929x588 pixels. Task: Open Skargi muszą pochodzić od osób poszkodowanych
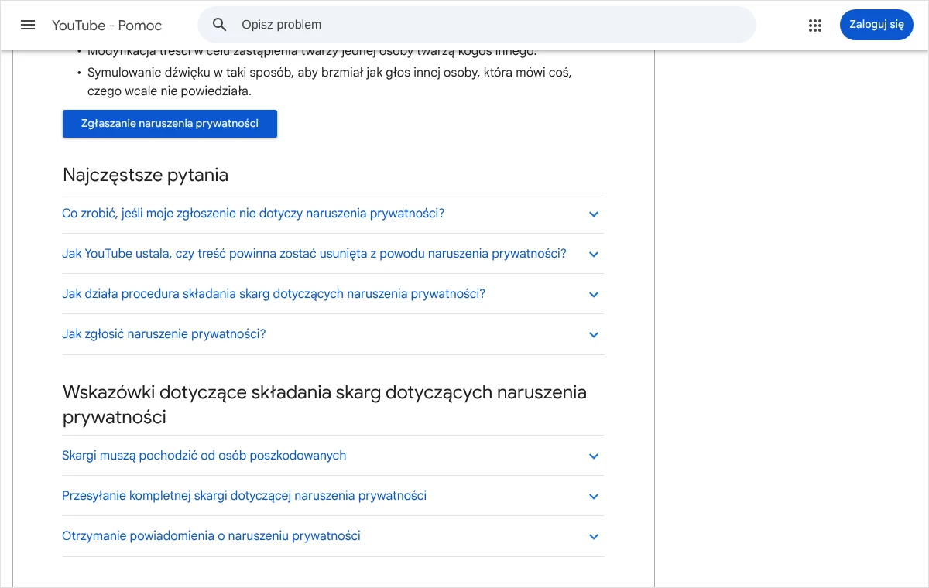click(x=204, y=456)
